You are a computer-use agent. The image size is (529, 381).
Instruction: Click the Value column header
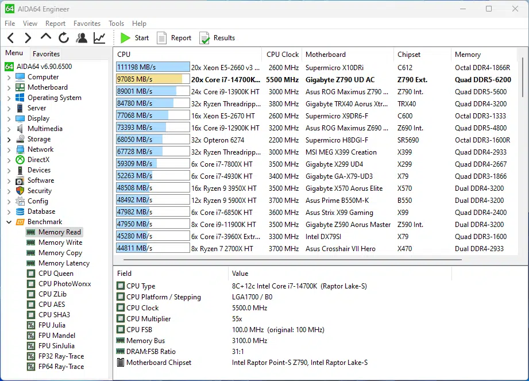[340, 274]
